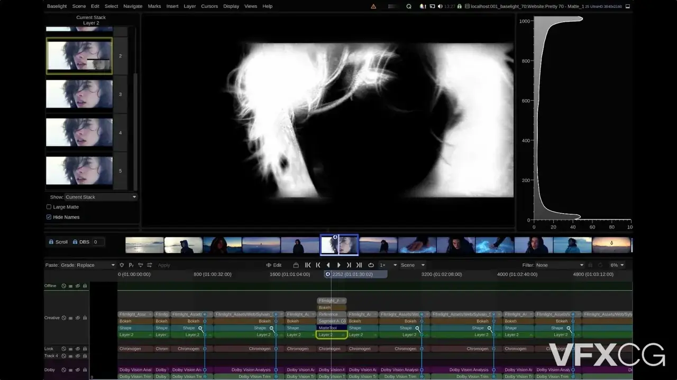Click the Edit button in timeline toolbar

(x=273, y=265)
